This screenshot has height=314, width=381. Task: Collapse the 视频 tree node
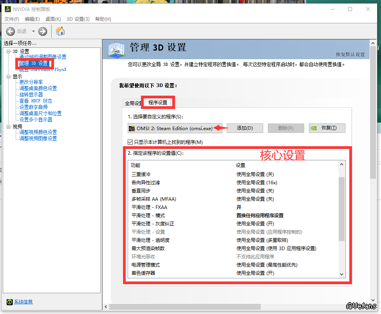pos(9,127)
